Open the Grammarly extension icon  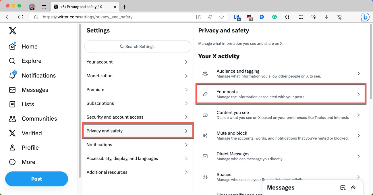coord(275,17)
